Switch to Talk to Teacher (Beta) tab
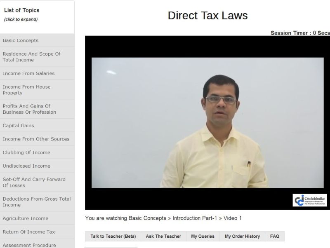Viewport: 330px width, 248px height. click(x=113, y=236)
